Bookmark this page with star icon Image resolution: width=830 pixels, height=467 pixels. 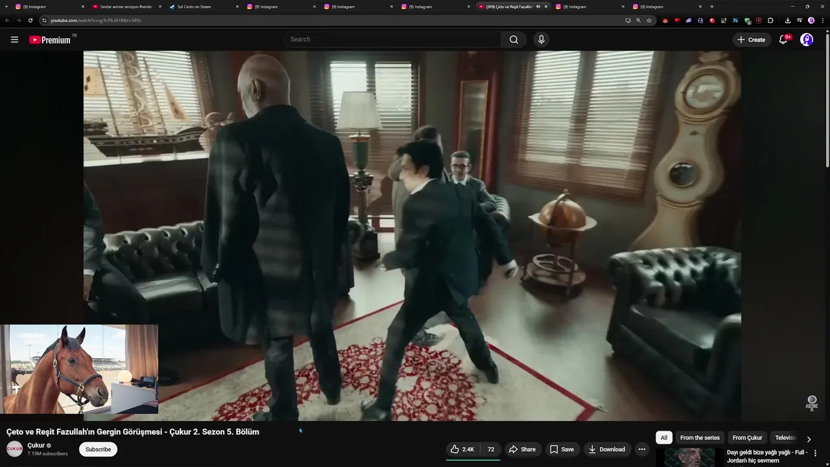(649, 20)
